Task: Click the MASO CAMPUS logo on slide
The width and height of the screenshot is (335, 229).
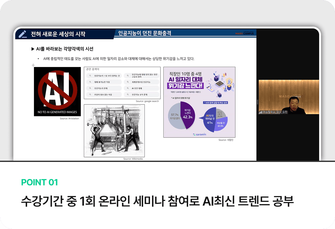Action: (245, 34)
